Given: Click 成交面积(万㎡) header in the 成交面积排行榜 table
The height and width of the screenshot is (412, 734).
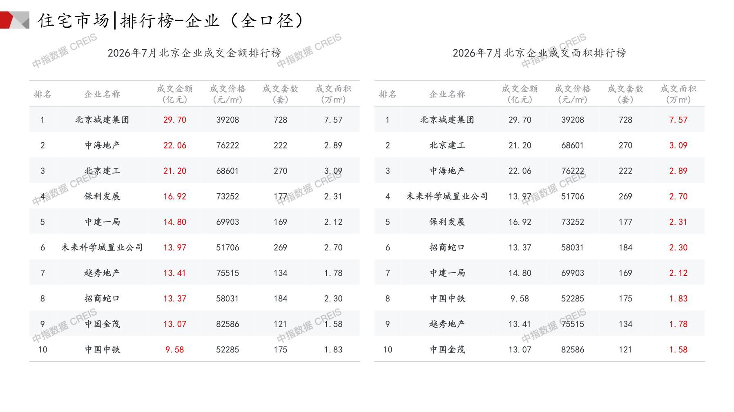Looking at the screenshot, I should (678, 94).
